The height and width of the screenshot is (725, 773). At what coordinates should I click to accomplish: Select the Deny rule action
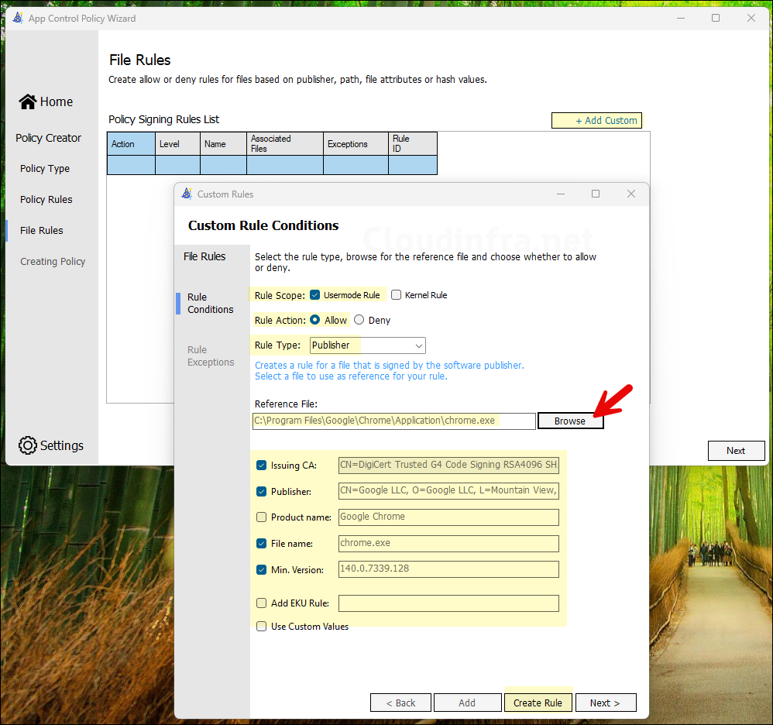pos(359,320)
